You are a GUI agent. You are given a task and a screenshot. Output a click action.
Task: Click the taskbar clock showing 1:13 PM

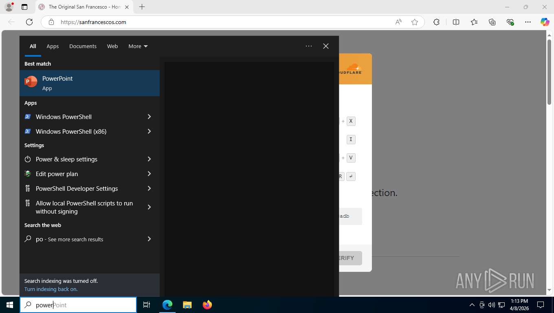coord(519,304)
